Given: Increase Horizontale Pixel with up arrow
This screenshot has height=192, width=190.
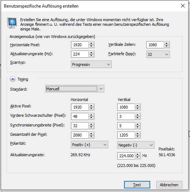Looking at the screenshot, I should (91, 43).
